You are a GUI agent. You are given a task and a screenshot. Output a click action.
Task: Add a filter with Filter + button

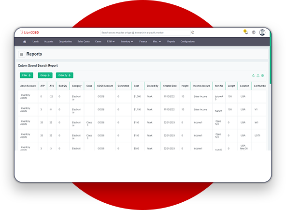tap(27, 75)
